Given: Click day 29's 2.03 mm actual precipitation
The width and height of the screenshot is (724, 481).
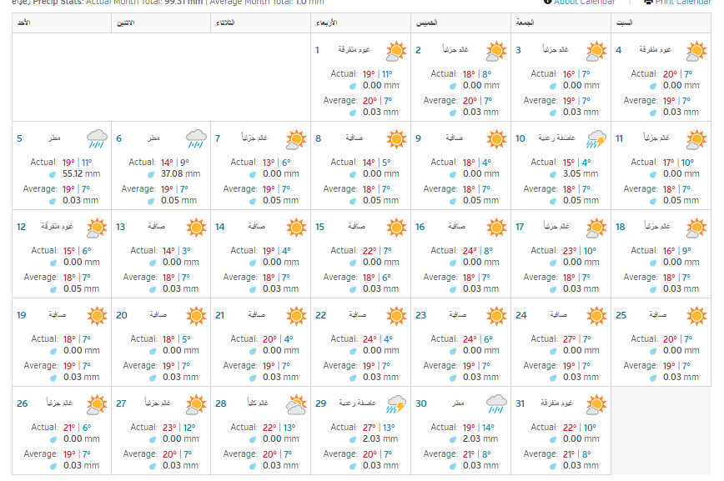Looking at the screenshot, I should (380, 439).
